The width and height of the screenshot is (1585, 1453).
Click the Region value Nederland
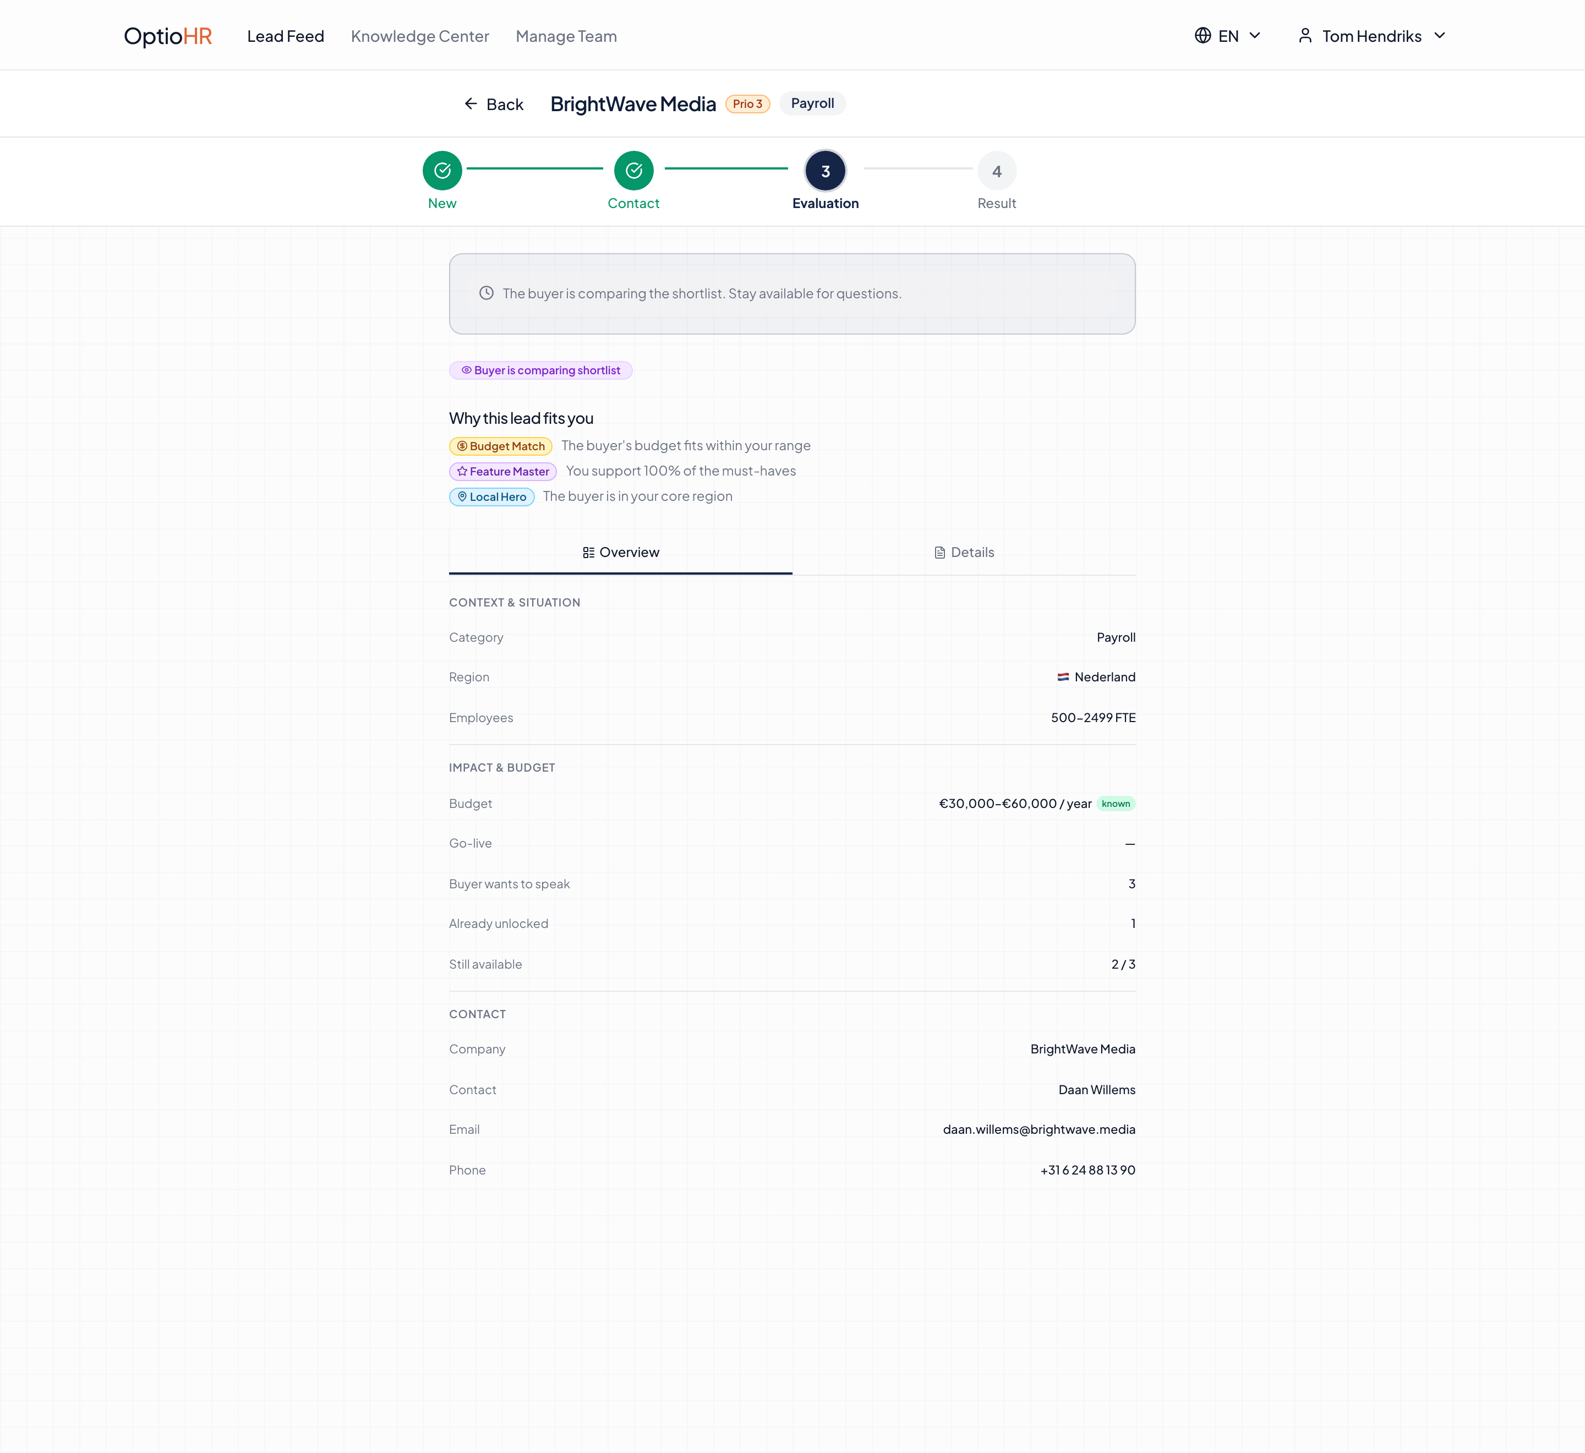point(1105,677)
